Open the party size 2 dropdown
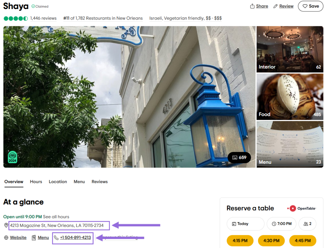 (x=307, y=224)
